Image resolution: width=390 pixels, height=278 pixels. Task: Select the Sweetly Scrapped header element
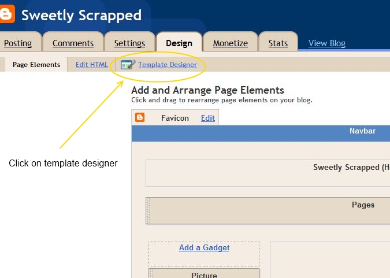point(268,173)
